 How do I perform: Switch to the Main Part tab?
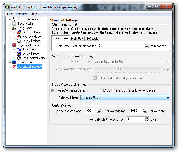(77, 39)
